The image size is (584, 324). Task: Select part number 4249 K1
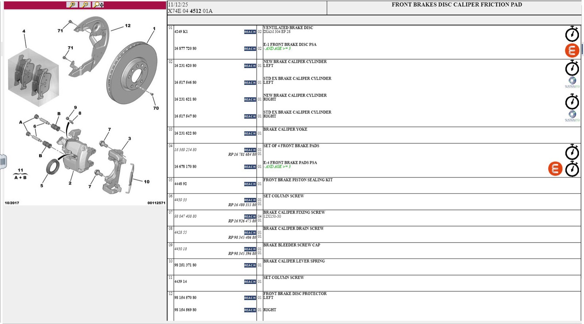(x=181, y=32)
